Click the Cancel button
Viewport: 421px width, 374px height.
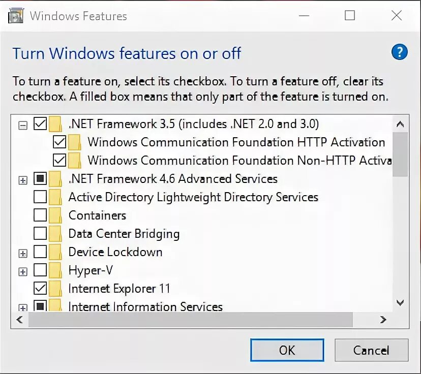point(371,350)
